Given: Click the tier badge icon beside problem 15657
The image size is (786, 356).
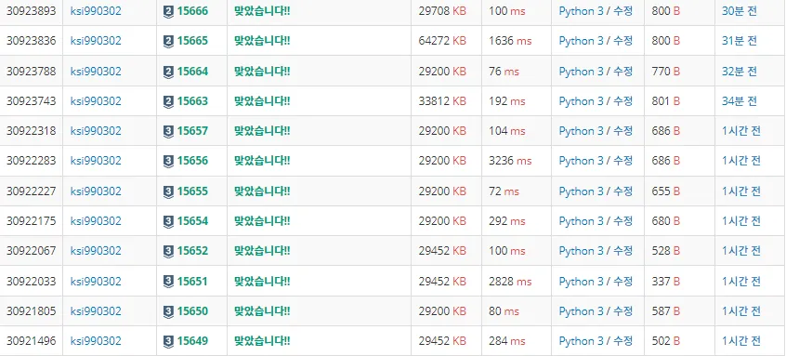Looking at the screenshot, I should 168,131.
